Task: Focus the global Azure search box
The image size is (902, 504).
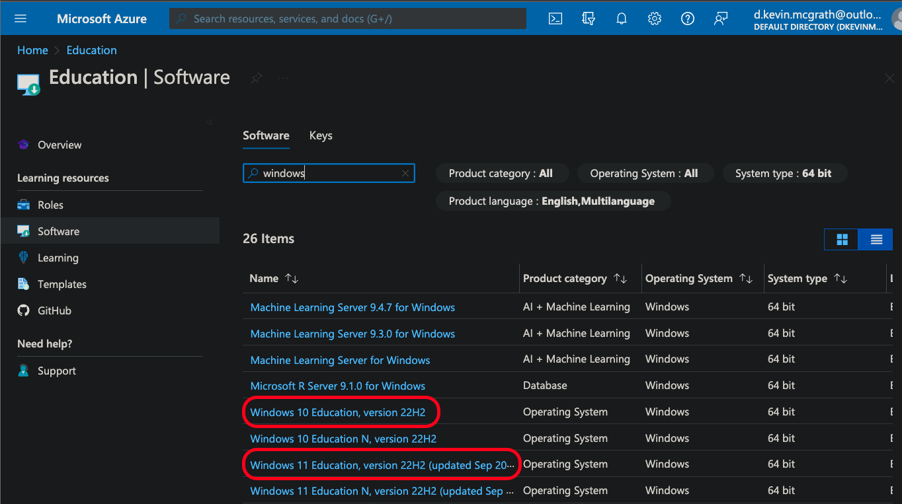Action: point(348,18)
